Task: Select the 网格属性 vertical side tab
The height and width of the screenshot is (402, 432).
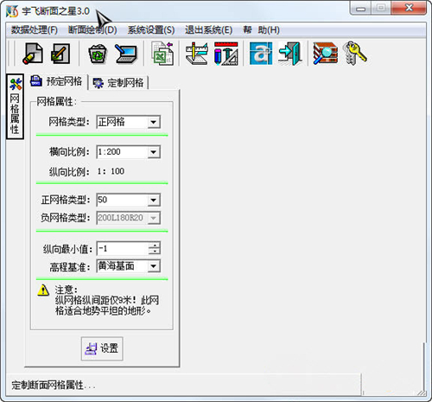Action: [15, 106]
